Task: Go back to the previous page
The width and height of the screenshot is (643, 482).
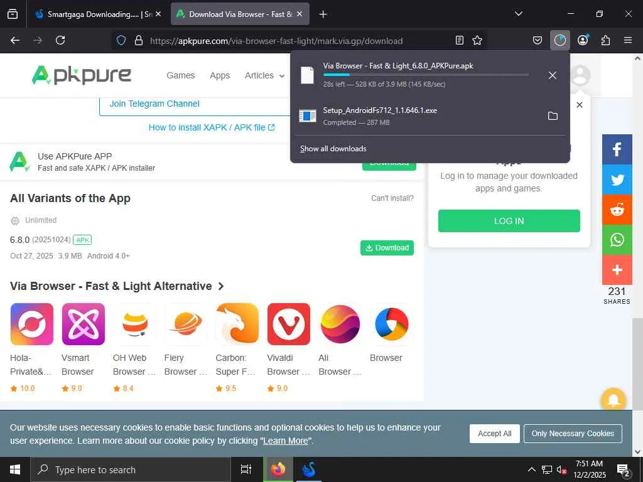Action: tap(15, 40)
